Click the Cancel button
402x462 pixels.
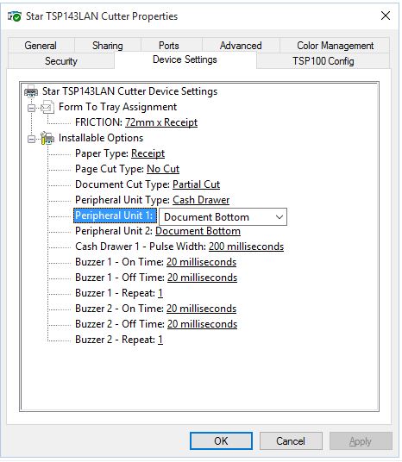click(291, 441)
